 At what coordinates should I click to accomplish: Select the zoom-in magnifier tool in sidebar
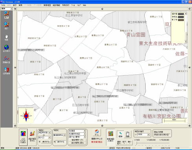pyautogui.click(x=6, y=15)
